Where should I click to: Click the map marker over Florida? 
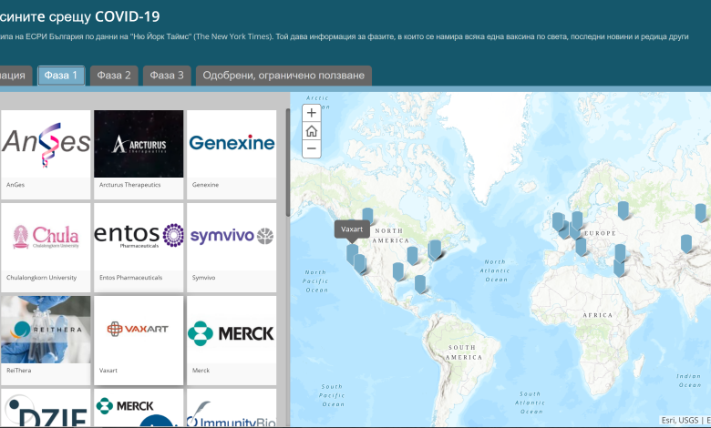[420, 284]
